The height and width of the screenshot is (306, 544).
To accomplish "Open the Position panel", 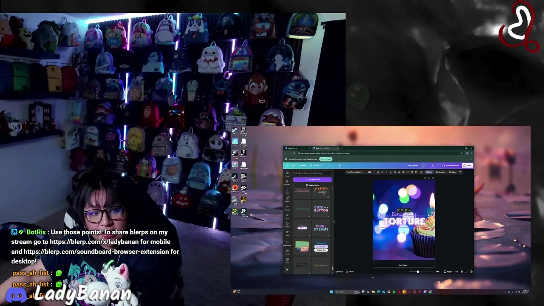I will (452, 172).
